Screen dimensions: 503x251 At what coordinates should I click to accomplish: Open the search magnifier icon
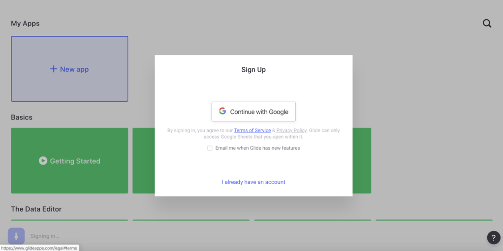487,24
